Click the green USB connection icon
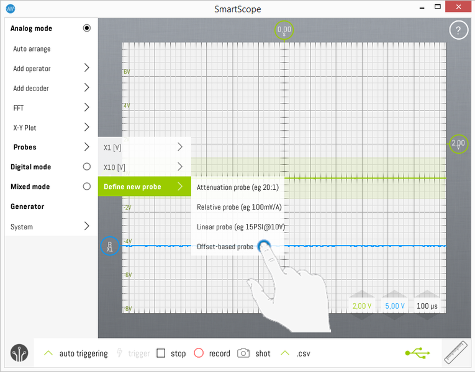Viewport: 475px width, 372px height. pos(417,353)
